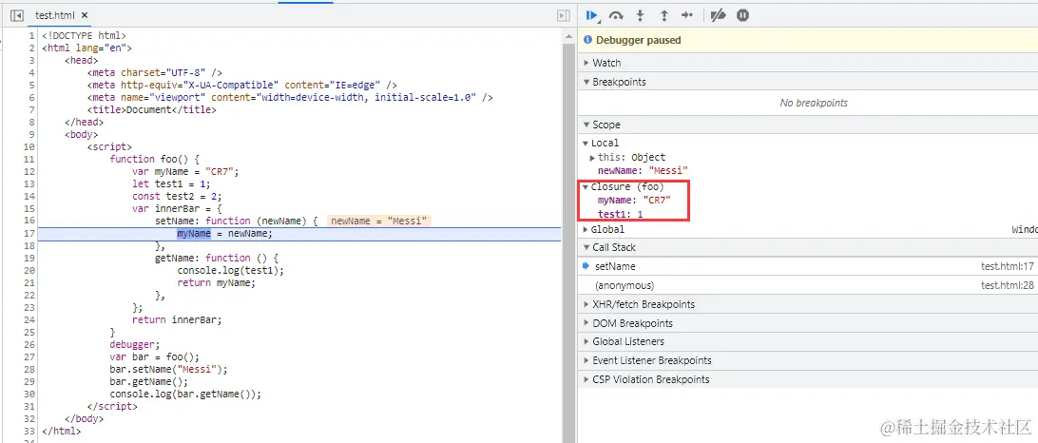Deactivate all breakpoints

(x=719, y=15)
